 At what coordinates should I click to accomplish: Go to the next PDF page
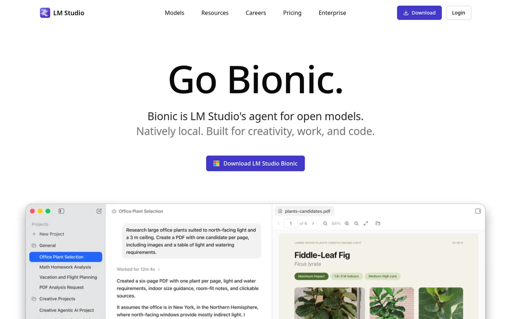pyautogui.click(x=313, y=223)
